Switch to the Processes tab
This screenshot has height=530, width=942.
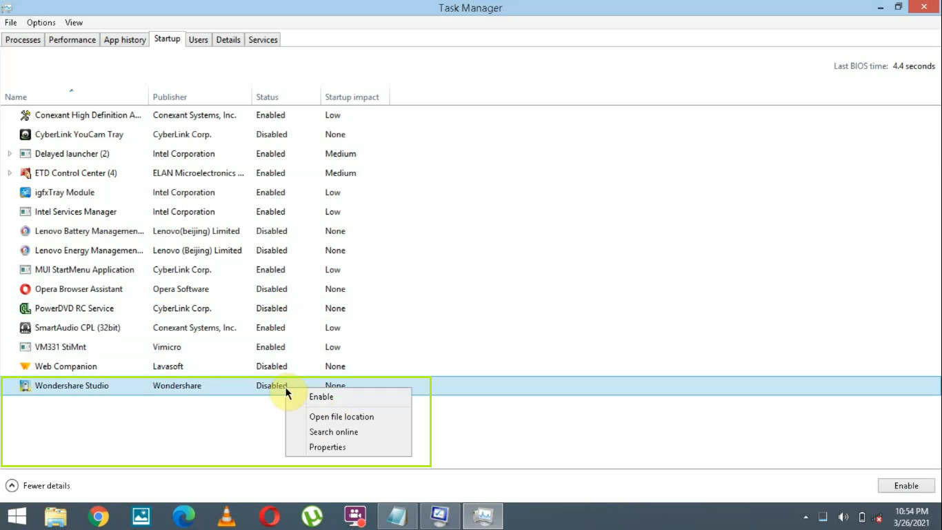point(23,39)
